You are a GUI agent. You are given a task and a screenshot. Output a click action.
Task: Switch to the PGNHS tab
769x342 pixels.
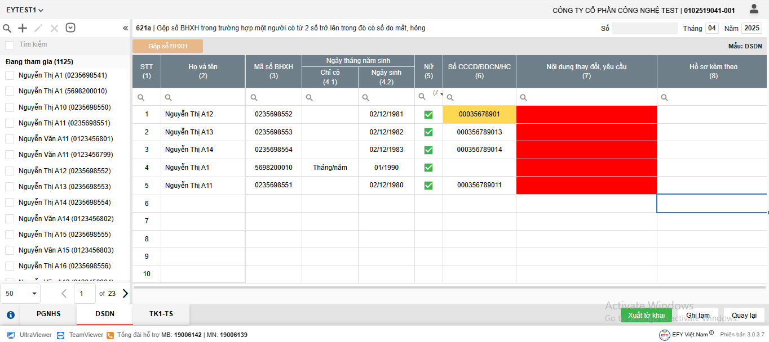pyautogui.click(x=48, y=314)
